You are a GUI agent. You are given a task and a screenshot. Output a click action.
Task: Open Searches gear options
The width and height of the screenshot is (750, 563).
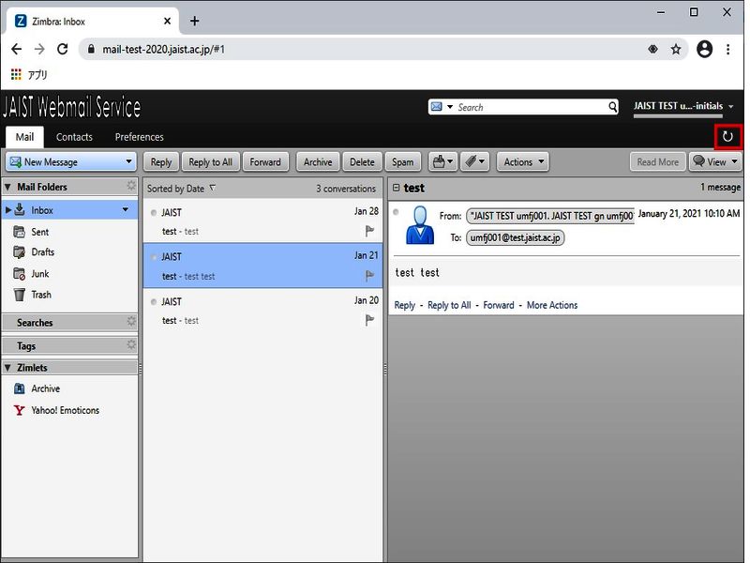[131, 321]
